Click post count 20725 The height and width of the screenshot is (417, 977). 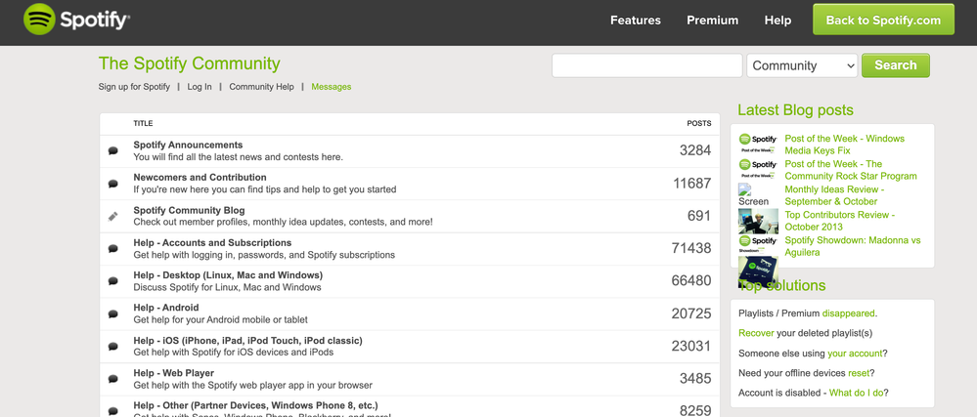[x=691, y=313]
